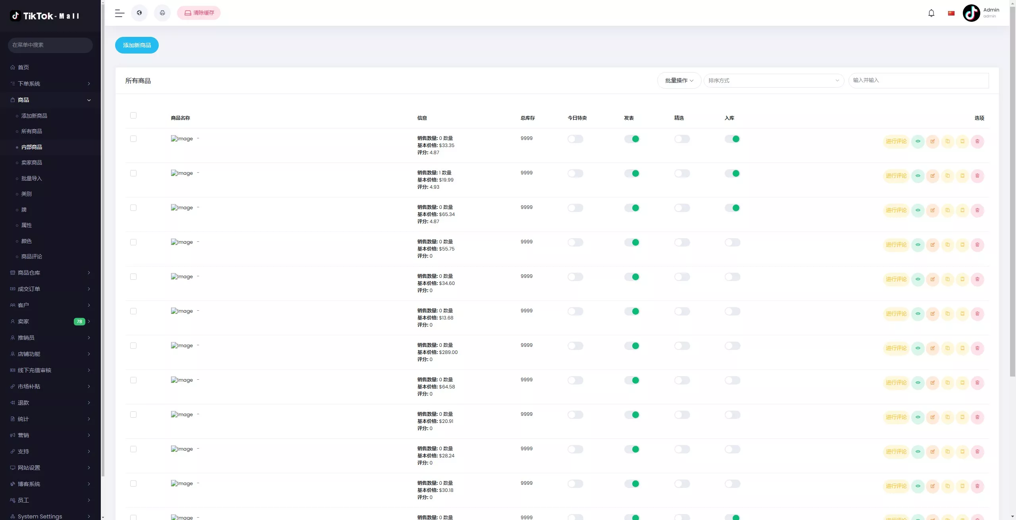
Task: Click the duplicate copy icon for the $65.34 product
Action: (947, 210)
